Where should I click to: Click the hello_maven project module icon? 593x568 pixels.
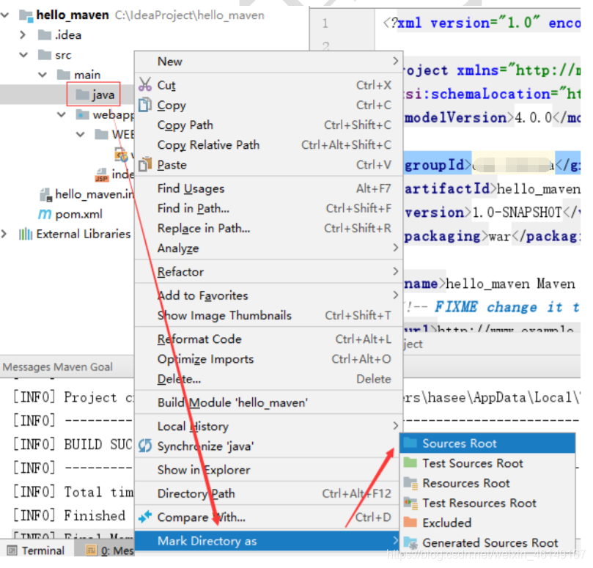tap(26, 15)
